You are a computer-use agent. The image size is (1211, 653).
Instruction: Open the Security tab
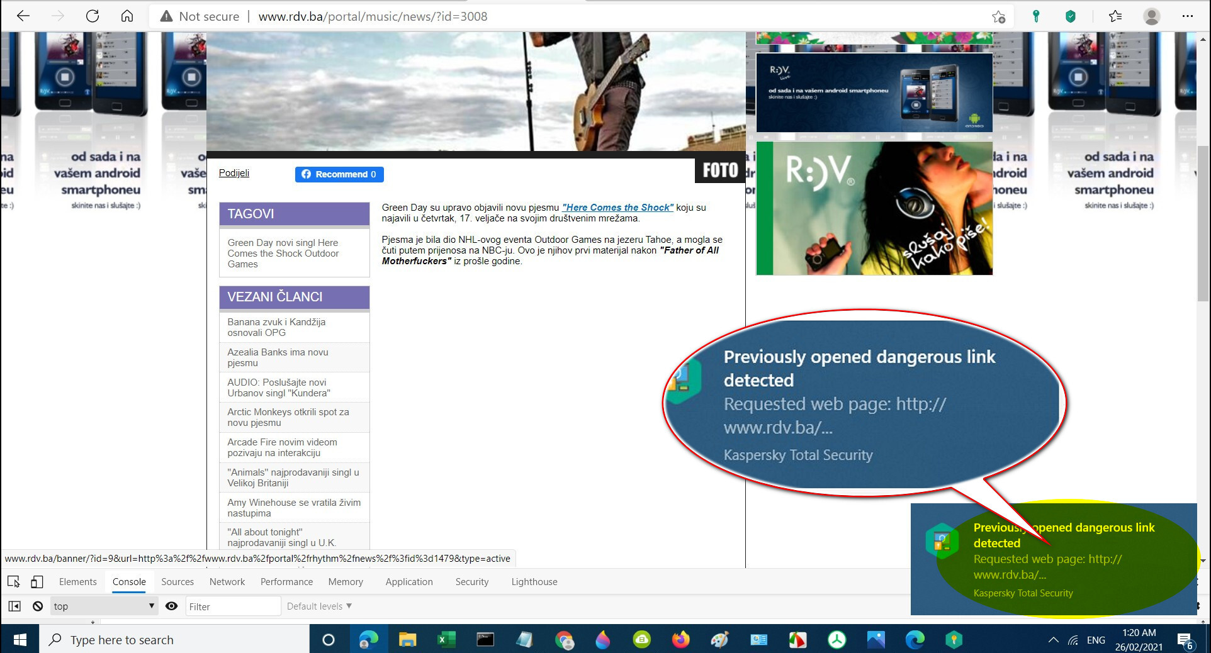click(472, 582)
